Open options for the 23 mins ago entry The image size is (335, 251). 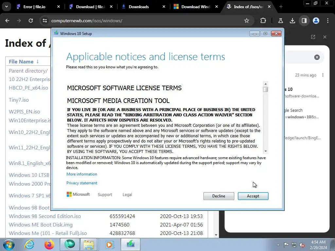(x=323, y=75)
